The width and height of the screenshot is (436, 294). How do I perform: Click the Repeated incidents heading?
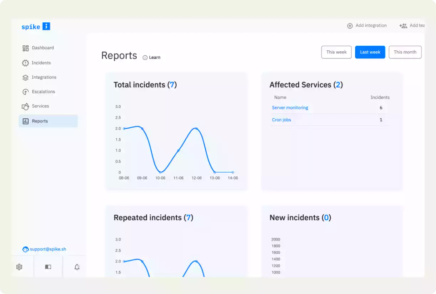point(153,217)
